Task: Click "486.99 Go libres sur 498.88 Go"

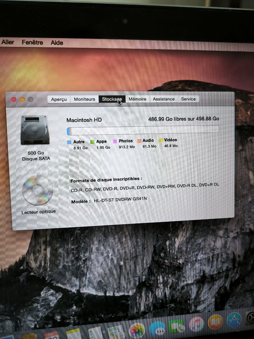Action: tap(184, 119)
